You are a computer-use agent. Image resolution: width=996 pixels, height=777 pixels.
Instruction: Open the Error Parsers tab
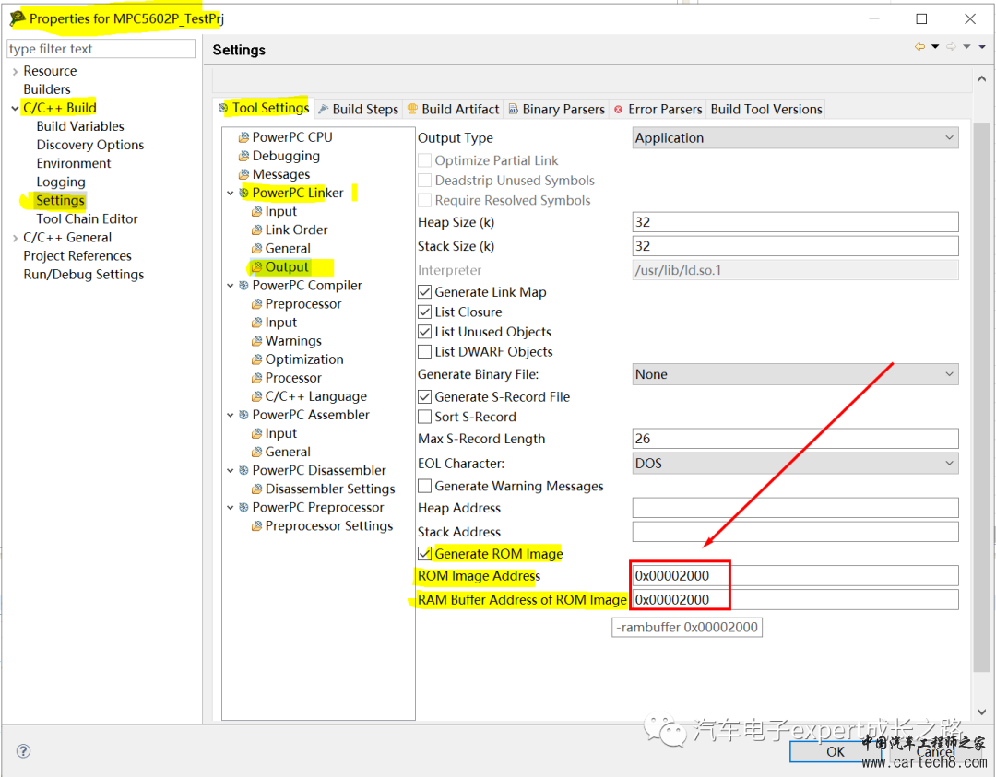pos(658,109)
